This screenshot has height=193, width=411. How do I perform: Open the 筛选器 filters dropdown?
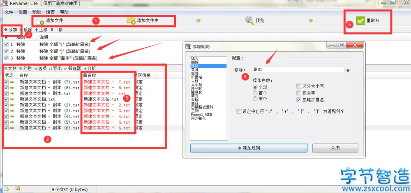coord(73,68)
